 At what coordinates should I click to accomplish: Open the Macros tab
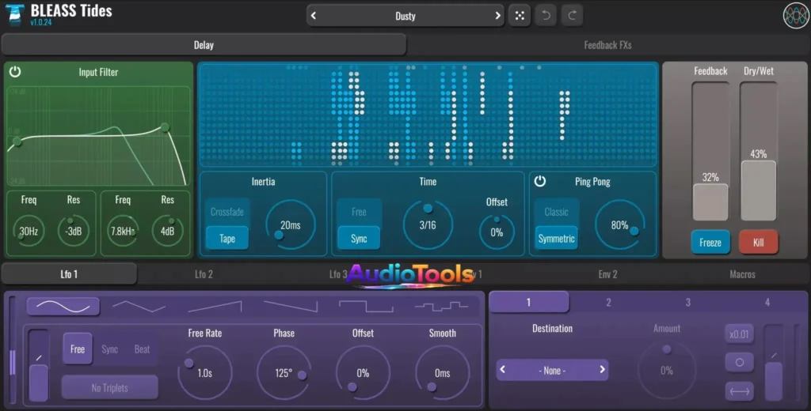(742, 274)
